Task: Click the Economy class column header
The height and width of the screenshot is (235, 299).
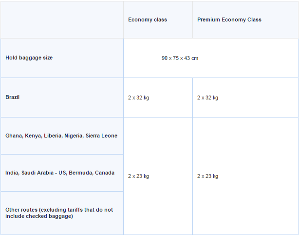Action: point(148,20)
